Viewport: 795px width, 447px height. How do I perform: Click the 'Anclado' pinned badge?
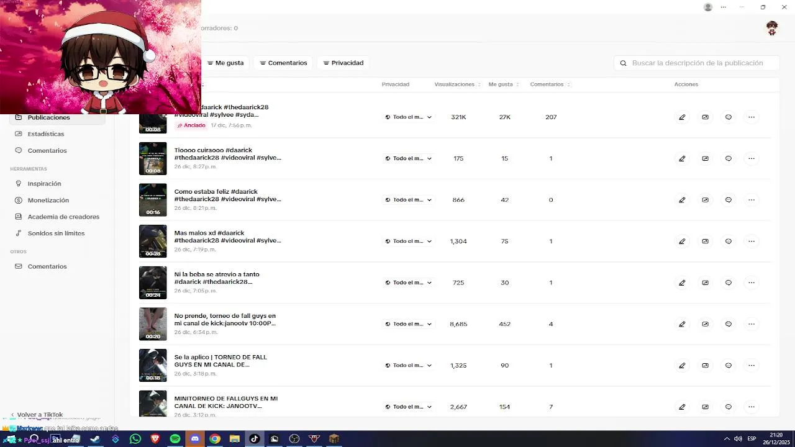point(191,125)
